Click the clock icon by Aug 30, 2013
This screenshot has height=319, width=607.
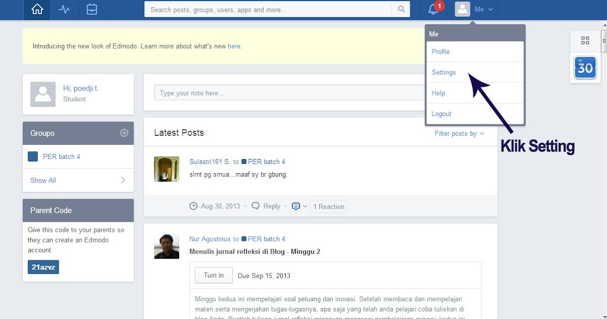[x=193, y=206]
